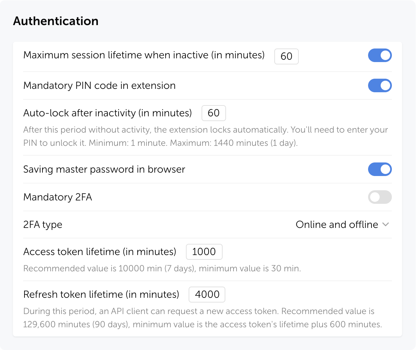Click the recommended 10000 min access token hint
Viewport: 416px width, 350px height.
162,269
